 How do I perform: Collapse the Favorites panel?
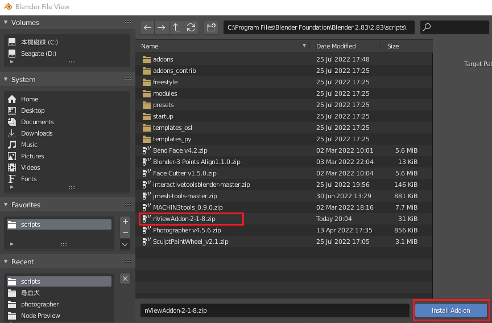coord(6,205)
